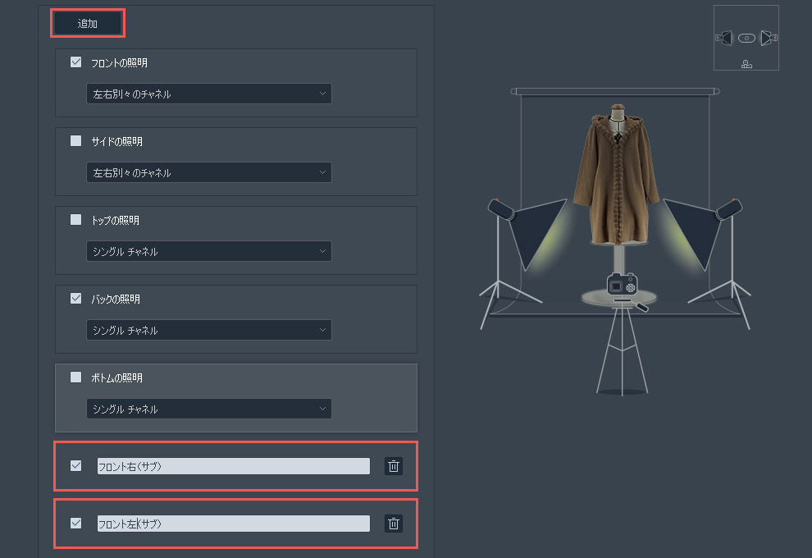Enable the サイドの照明 checkbox
The width and height of the screenshot is (812, 558).
click(76, 141)
